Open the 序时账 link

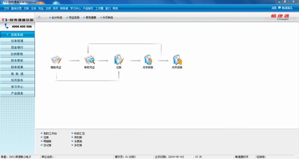[78, 137]
